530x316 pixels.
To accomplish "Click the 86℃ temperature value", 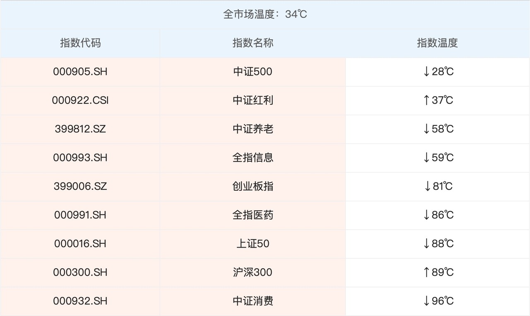I will (443, 215).
